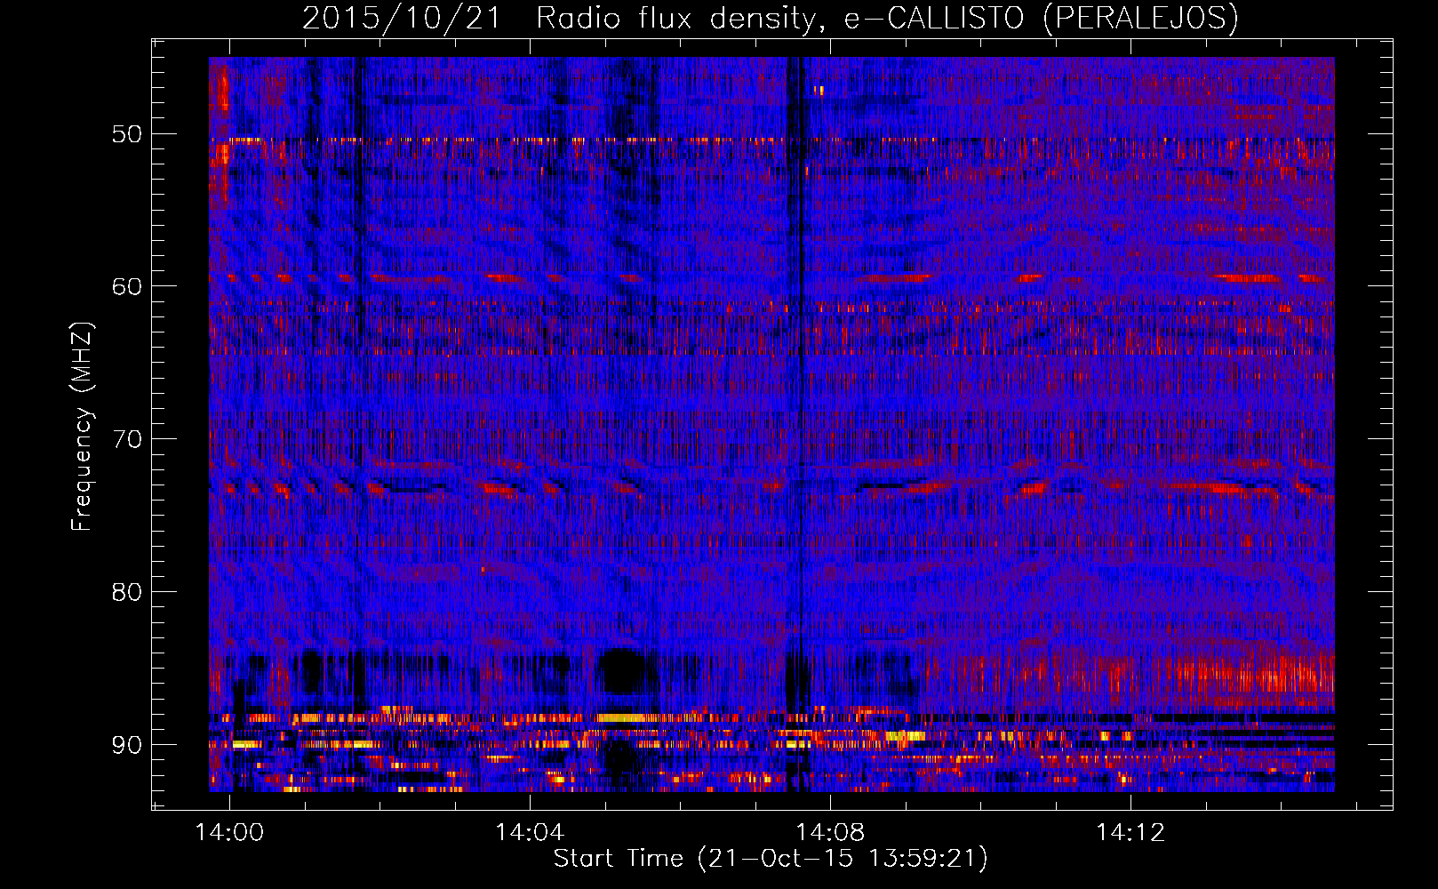Click the plot title mentioning e-CALLISTO (PERALEJOS)
Image resolution: width=1438 pixels, height=889 pixels.
point(770,18)
